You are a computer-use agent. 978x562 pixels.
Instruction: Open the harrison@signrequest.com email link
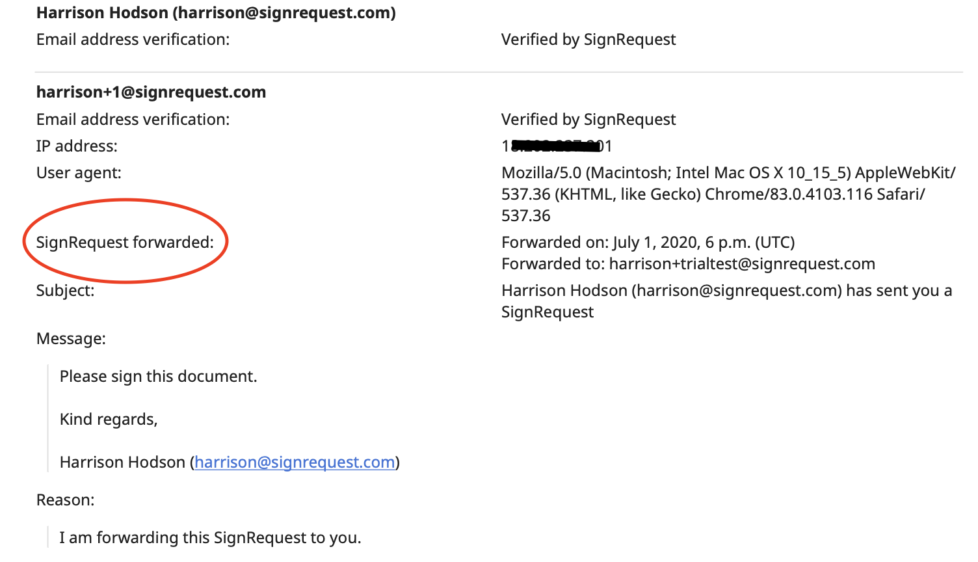point(295,462)
